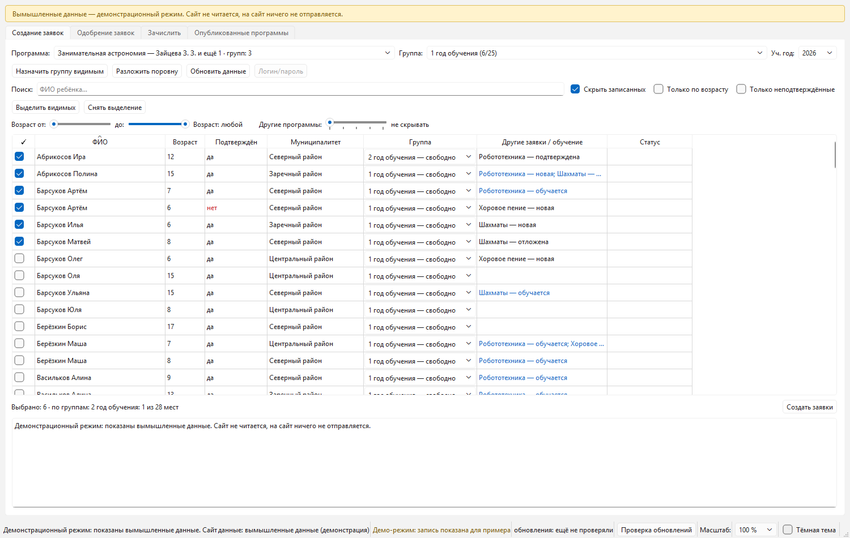The width and height of the screenshot is (850, 538).
Task: Open the Программа dropdown
Action: pyautogui.click(x=224, y=53)
